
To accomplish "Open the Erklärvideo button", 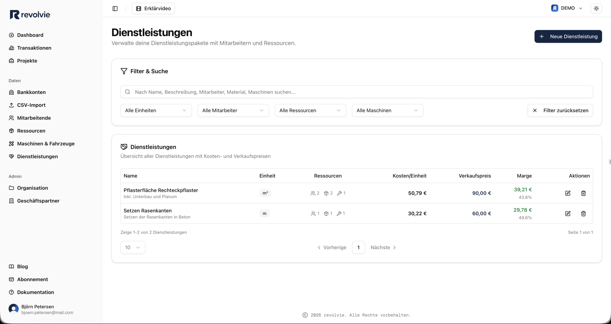I will (153, 9).
